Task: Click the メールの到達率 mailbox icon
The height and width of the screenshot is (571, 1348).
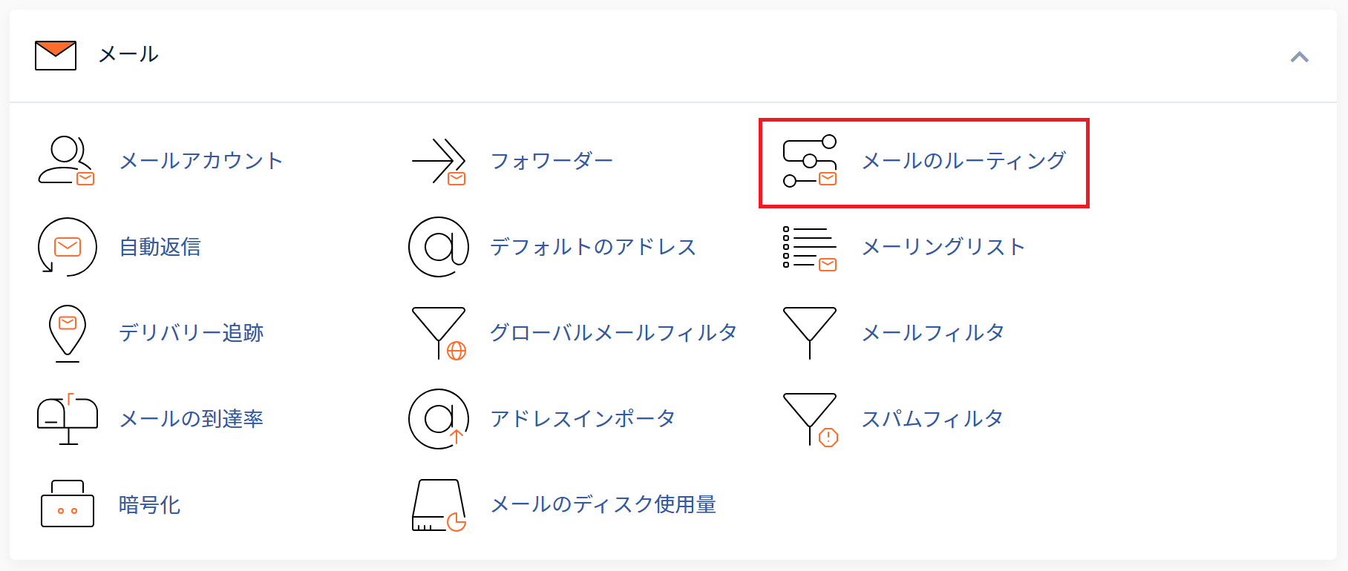Action: (x=68, y=419)
